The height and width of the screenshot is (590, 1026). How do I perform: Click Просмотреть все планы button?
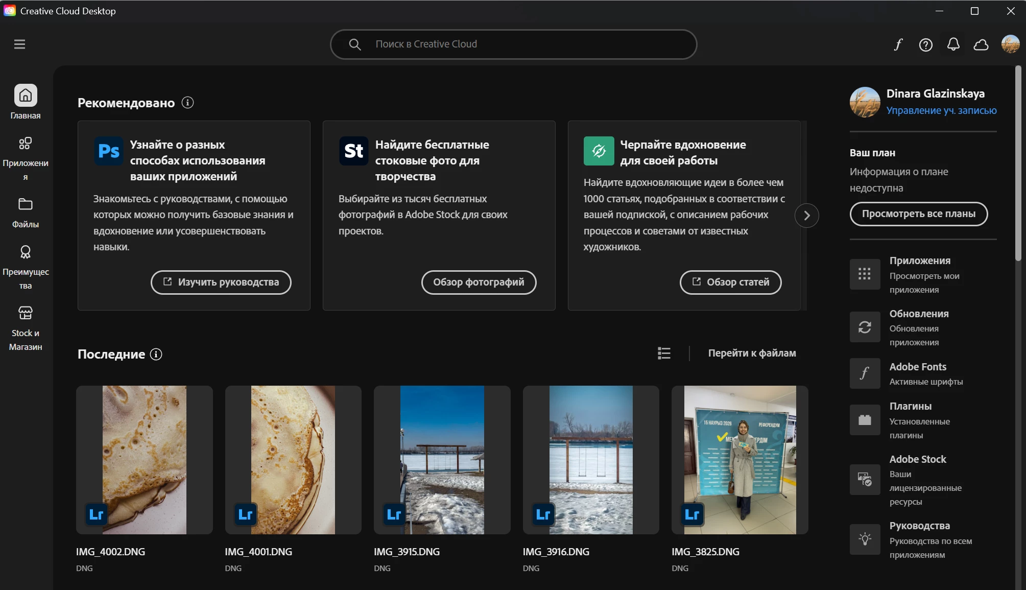pyautogui.click(x=918, y=214)
